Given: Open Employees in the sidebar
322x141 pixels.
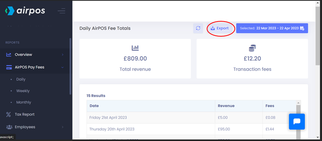Looking at the screenshot, I should point(25,127).
